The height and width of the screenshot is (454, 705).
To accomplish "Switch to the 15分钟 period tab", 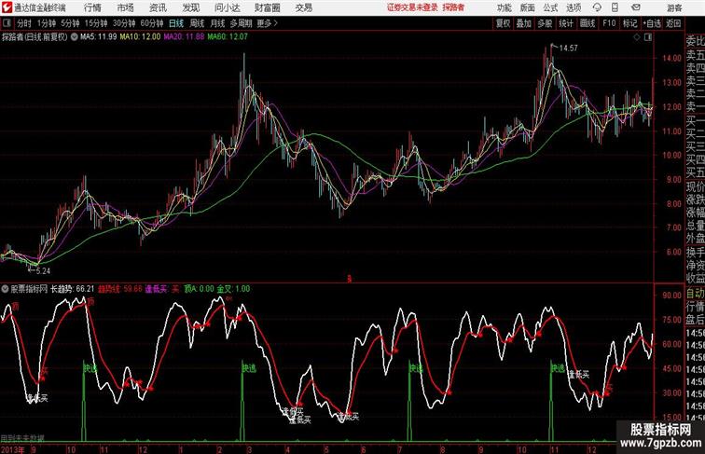I will point(96,23).
